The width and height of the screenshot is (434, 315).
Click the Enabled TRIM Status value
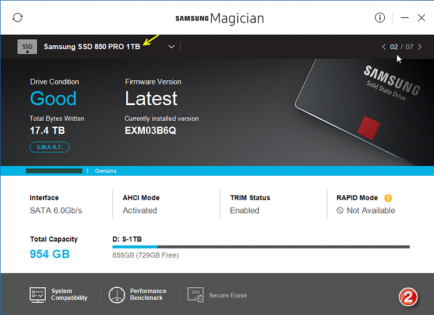(x=245, y=210)
